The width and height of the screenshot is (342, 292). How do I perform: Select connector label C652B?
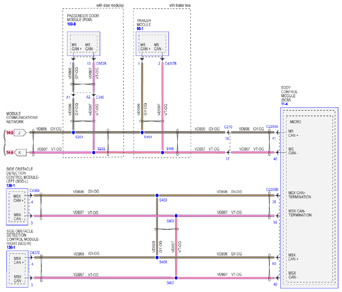pos(101,64)
